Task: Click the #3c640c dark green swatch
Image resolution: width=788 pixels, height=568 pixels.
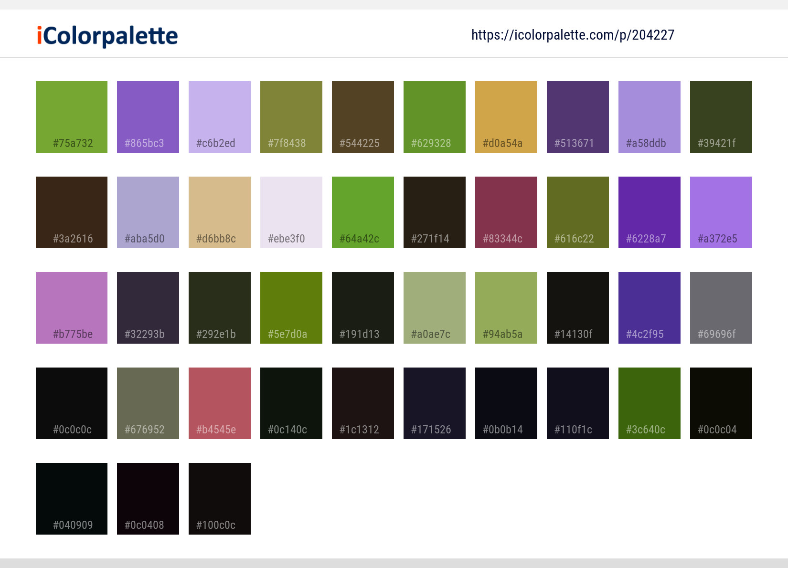Action: 649,403
